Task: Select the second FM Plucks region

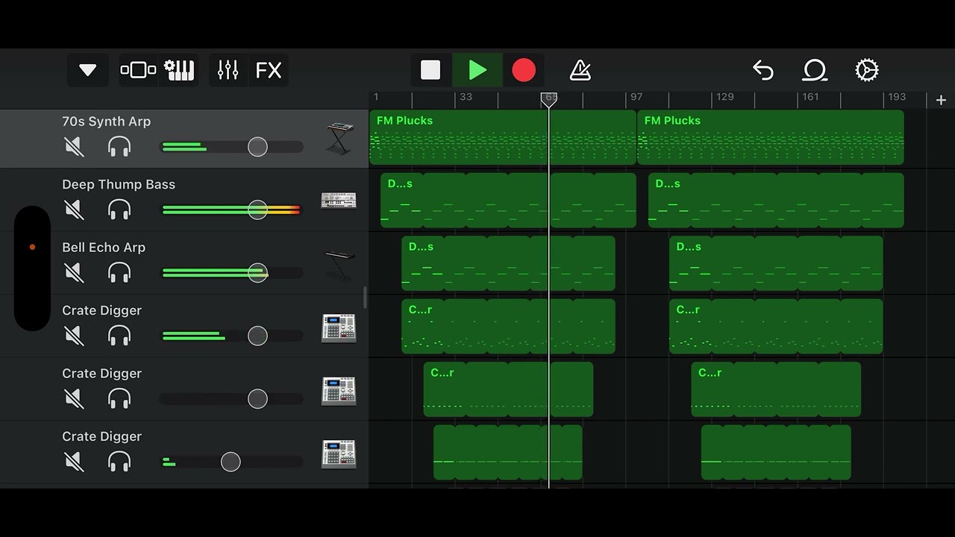Action: 771,137
